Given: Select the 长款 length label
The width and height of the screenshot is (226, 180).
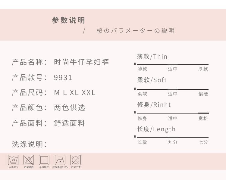Looking at the screenshot, I should tap(142, 142).
